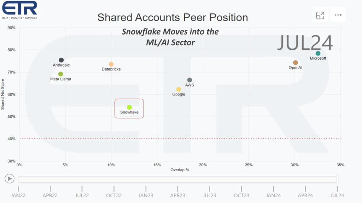Jump to OCT22 on the timeline

pyautogui.click(x=114, y=195)
